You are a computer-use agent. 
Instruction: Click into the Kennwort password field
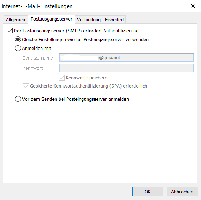click(126, 68)
